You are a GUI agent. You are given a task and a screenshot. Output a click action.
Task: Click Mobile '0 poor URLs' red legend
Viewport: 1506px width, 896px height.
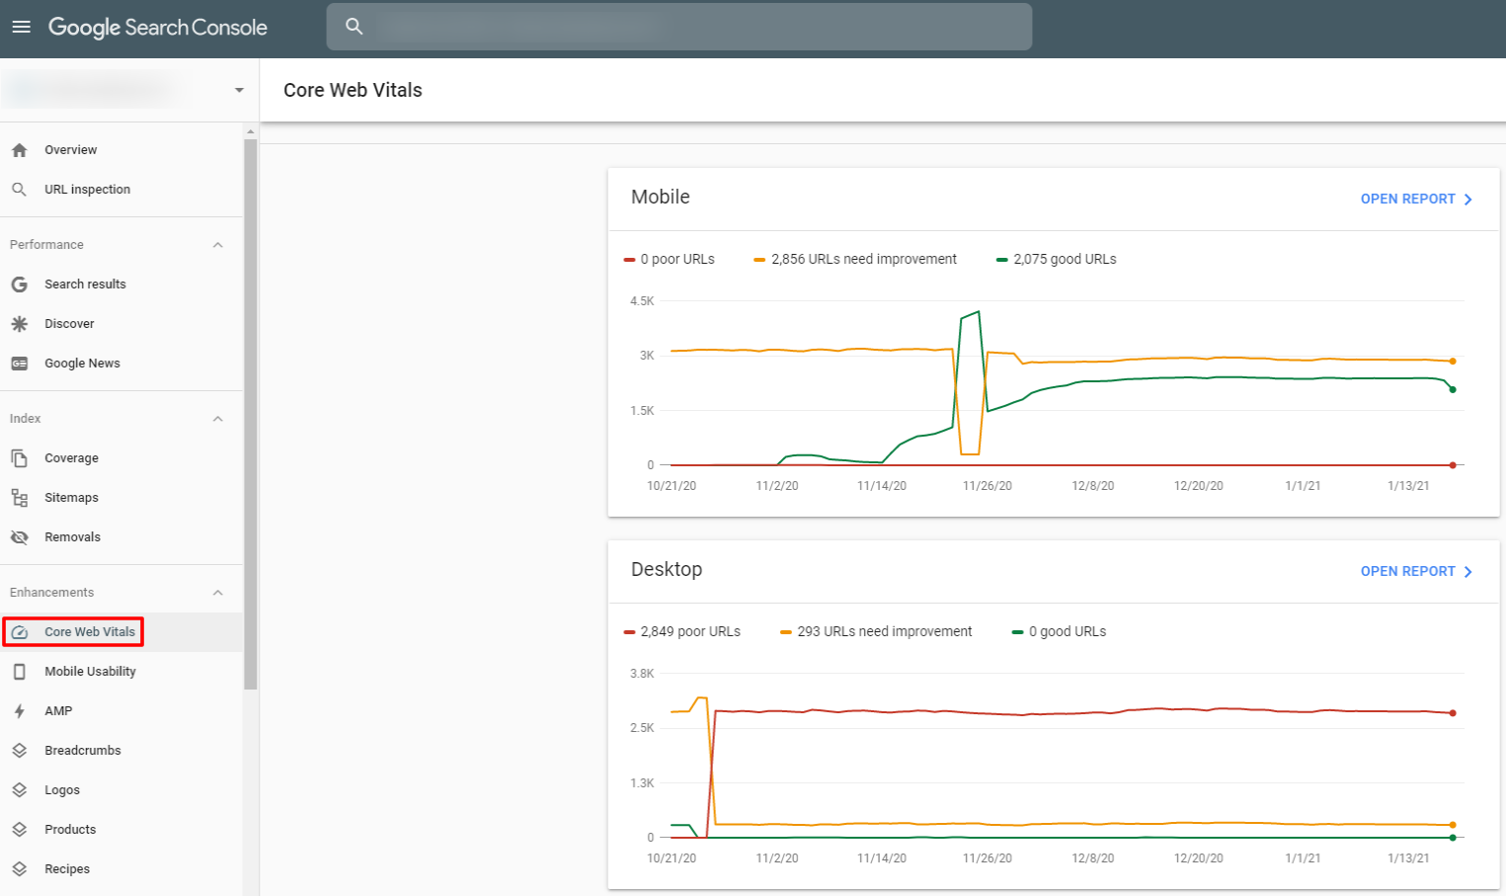pyautogui.click(x=670, y=260)
